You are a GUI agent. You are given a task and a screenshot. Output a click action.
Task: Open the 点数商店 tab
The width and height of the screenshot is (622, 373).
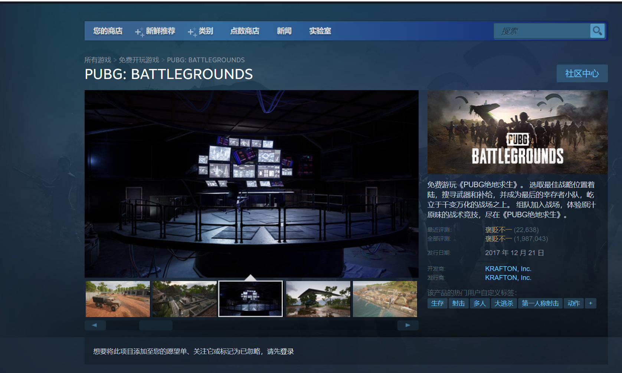pyautogui.click(x=245, y=31)
